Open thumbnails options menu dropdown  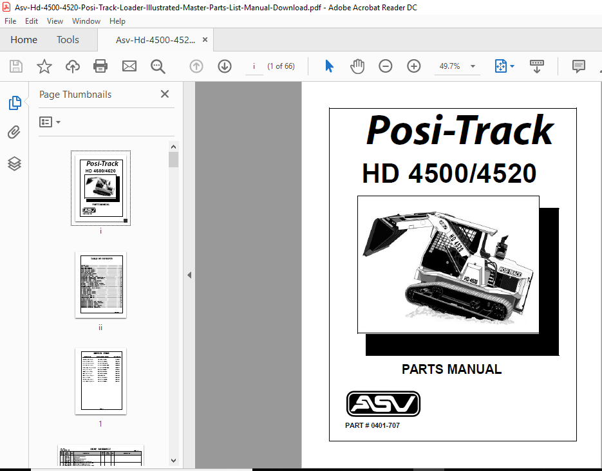coord(50,122)
